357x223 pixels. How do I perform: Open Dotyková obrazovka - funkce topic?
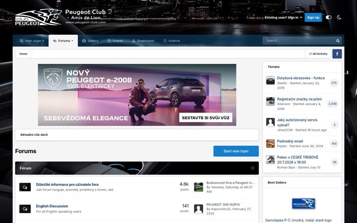tap(301, 78)
